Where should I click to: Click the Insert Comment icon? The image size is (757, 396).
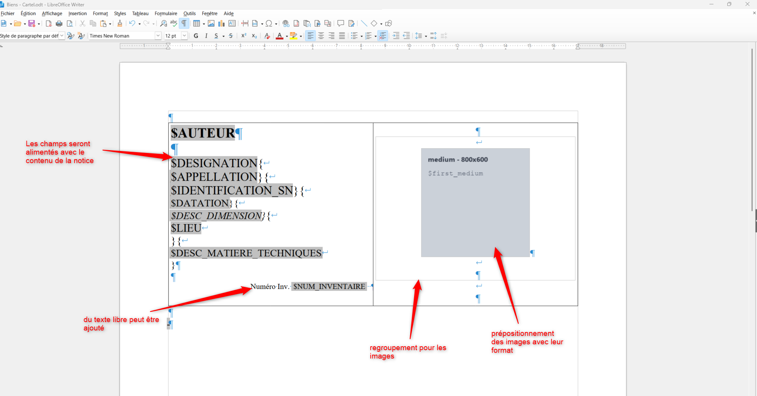340,23
